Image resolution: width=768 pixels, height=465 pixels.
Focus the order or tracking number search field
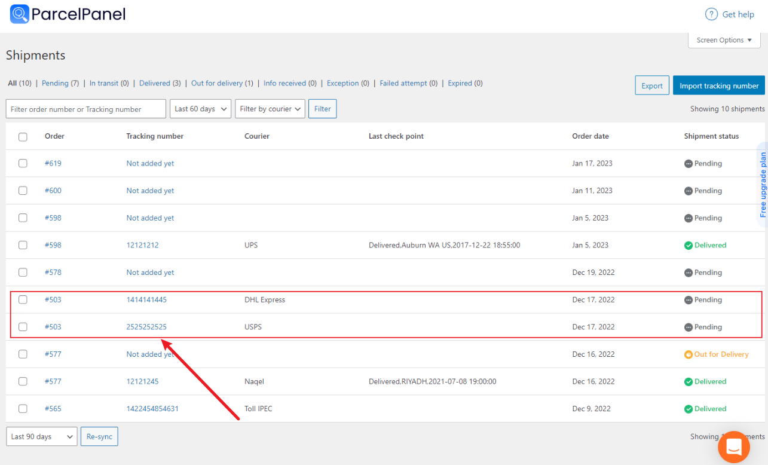pyautogui.click(x=86, y=109)
